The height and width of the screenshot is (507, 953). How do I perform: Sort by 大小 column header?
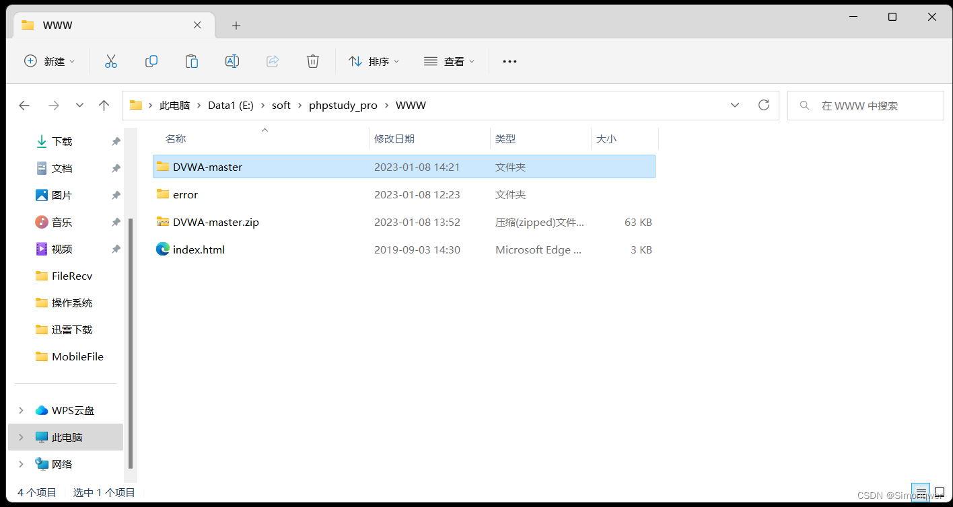tap(606, 139)
